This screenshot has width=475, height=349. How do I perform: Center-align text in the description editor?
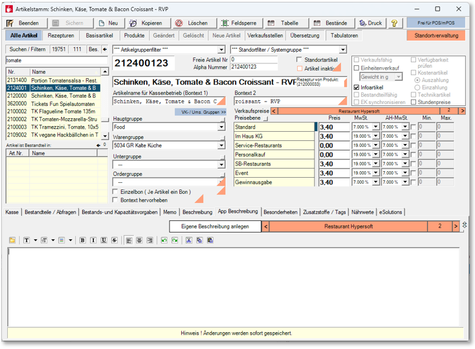coord(139,240)
